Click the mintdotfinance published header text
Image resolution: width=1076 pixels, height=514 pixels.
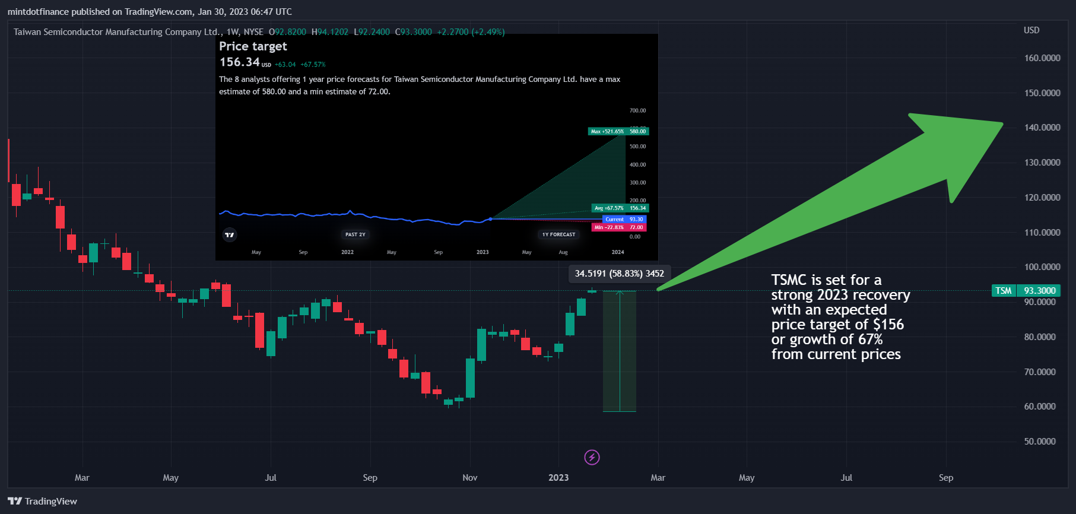tap(150, 12)
